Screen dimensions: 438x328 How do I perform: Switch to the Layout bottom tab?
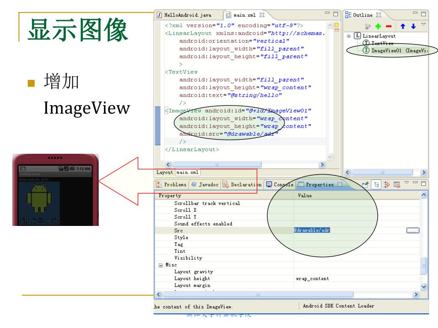[165, 173]
